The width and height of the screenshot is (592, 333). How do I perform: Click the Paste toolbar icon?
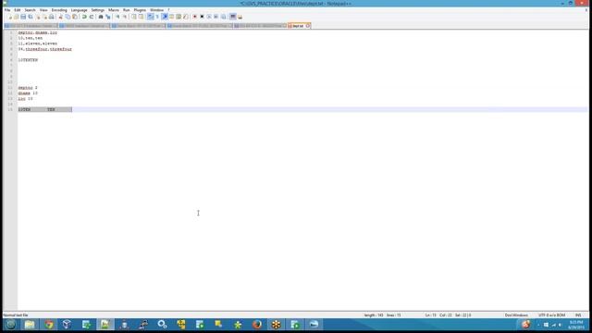point(75,17)
